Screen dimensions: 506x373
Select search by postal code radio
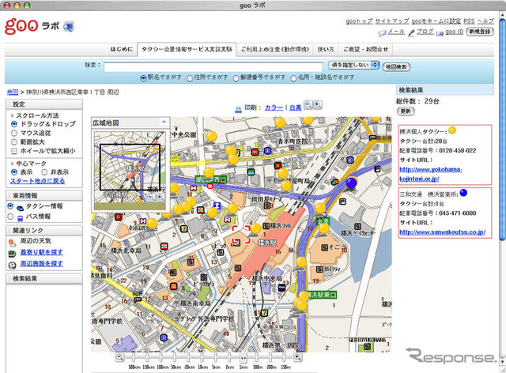[x=236, y=78]
